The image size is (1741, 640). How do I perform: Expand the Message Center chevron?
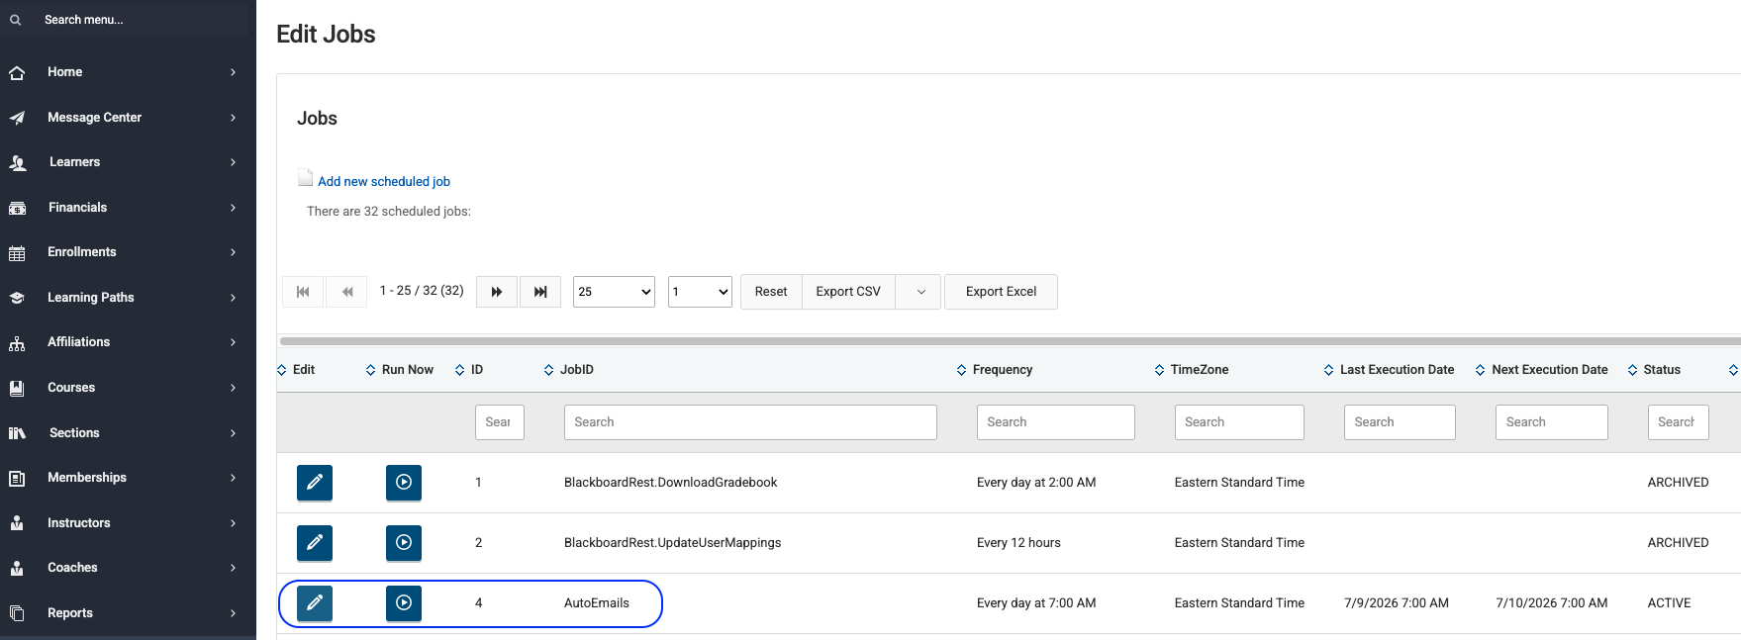point(234,118)
